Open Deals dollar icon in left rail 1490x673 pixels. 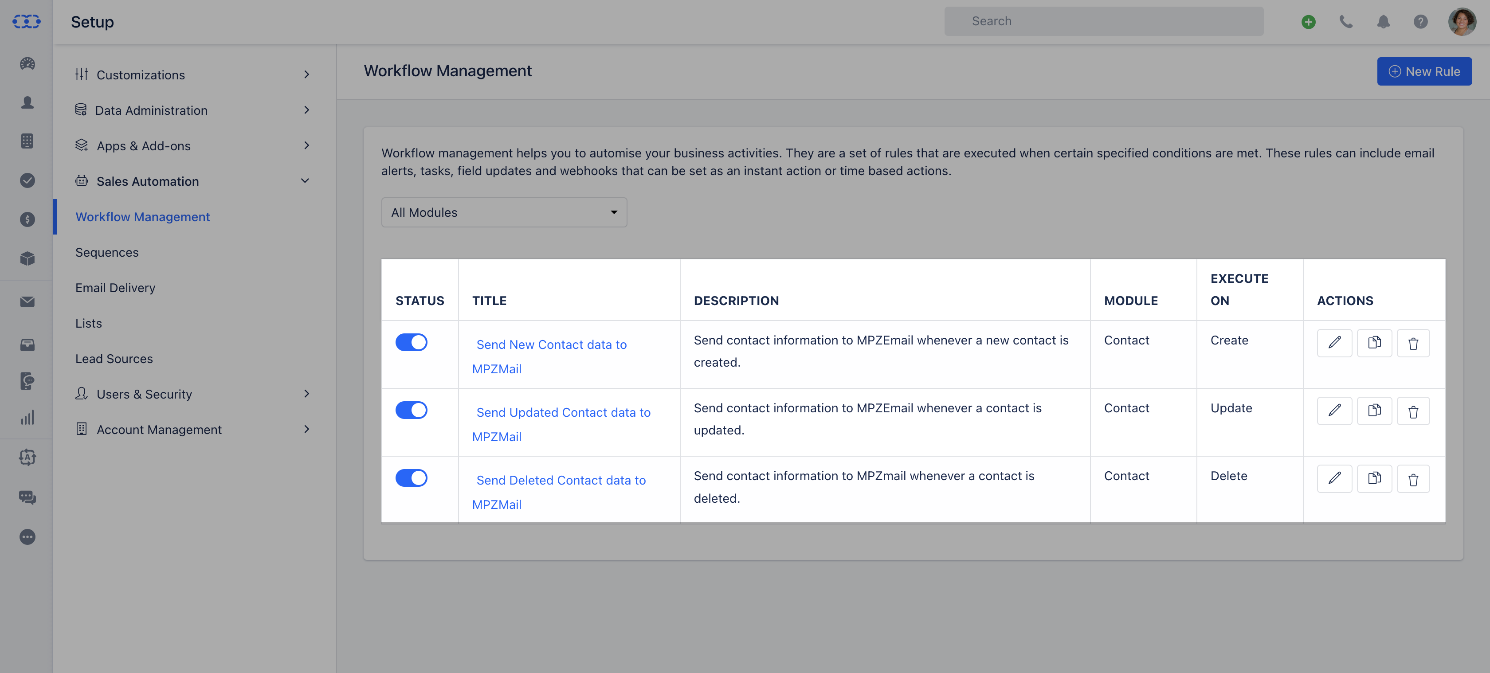(27, 219)
